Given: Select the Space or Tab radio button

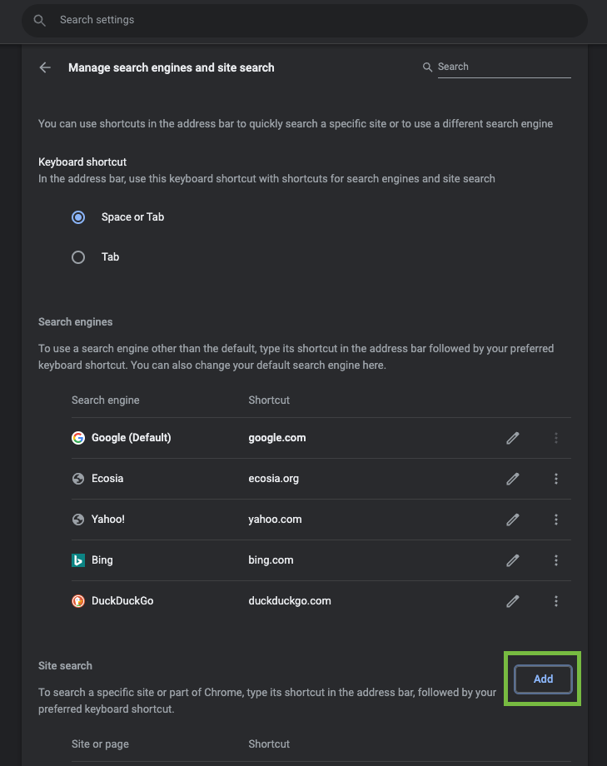Looking at the screenshot, I should tap(77, 216).
